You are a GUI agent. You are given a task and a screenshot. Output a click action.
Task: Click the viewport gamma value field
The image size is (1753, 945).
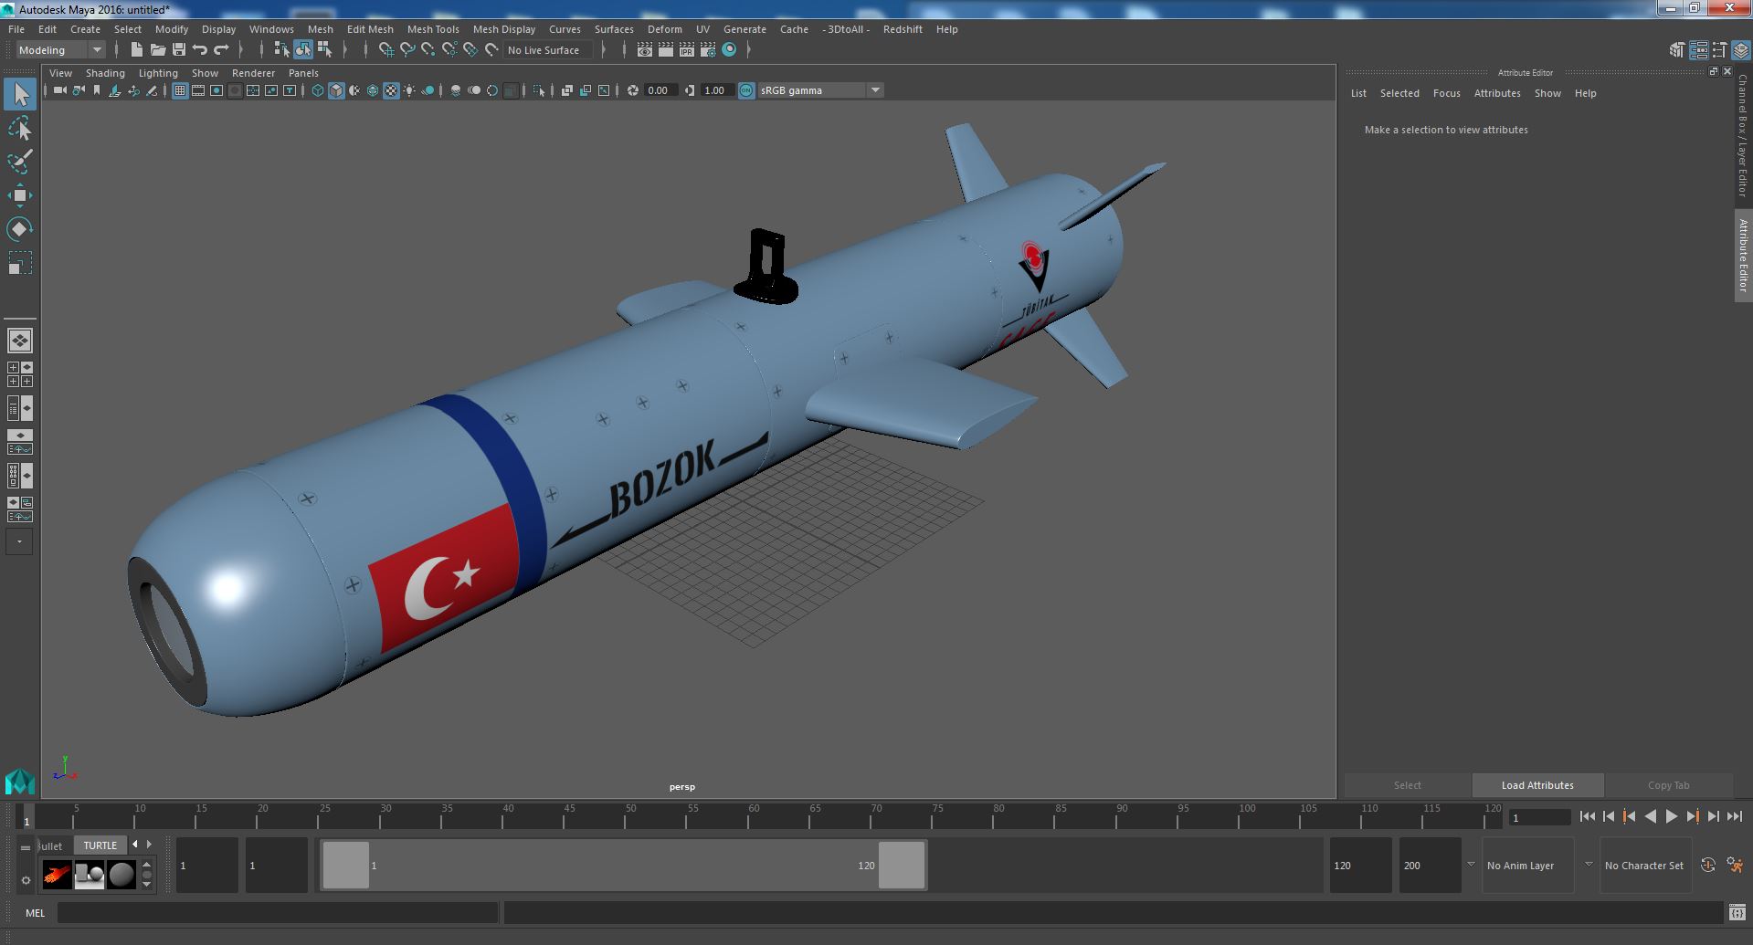(717, 90)
